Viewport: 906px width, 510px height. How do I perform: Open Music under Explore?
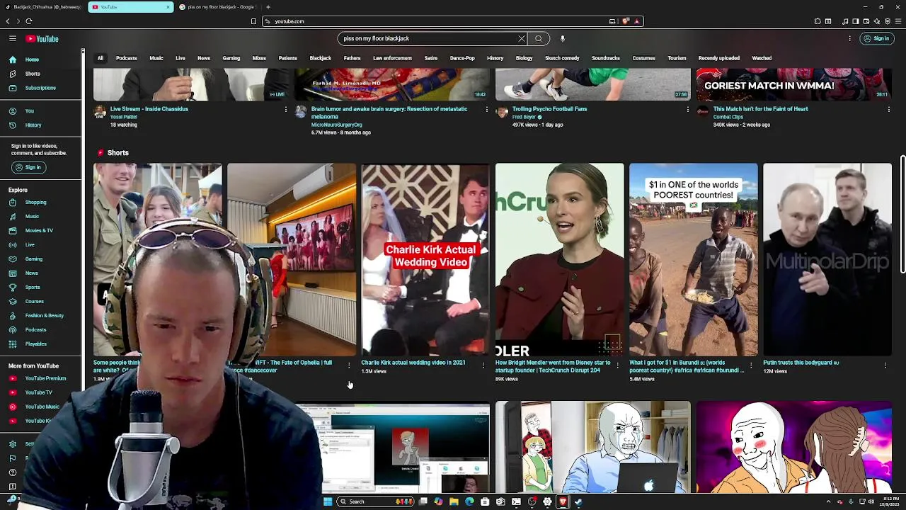[x=41, y=216]
